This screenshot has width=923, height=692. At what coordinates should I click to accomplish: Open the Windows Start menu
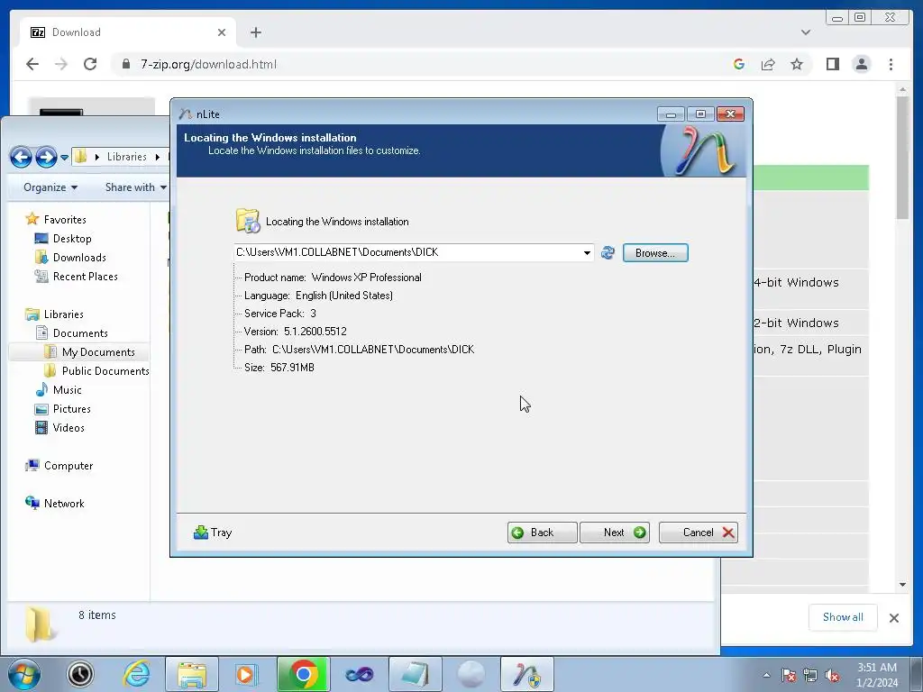tap(23, 674)
